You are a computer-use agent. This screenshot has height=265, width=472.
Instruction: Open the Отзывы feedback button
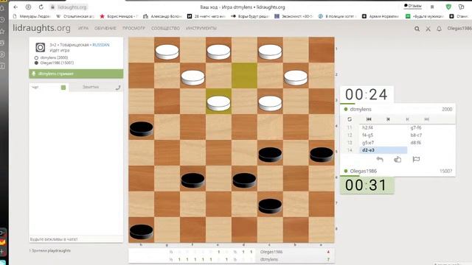point(413,6)
